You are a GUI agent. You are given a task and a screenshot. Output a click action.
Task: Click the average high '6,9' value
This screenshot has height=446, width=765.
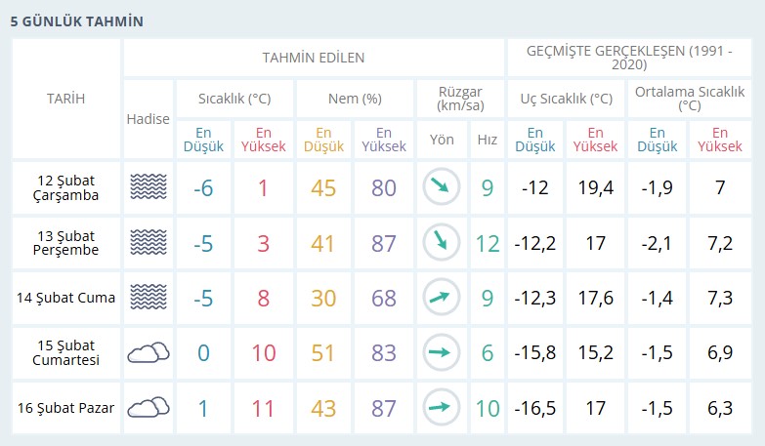720,352
